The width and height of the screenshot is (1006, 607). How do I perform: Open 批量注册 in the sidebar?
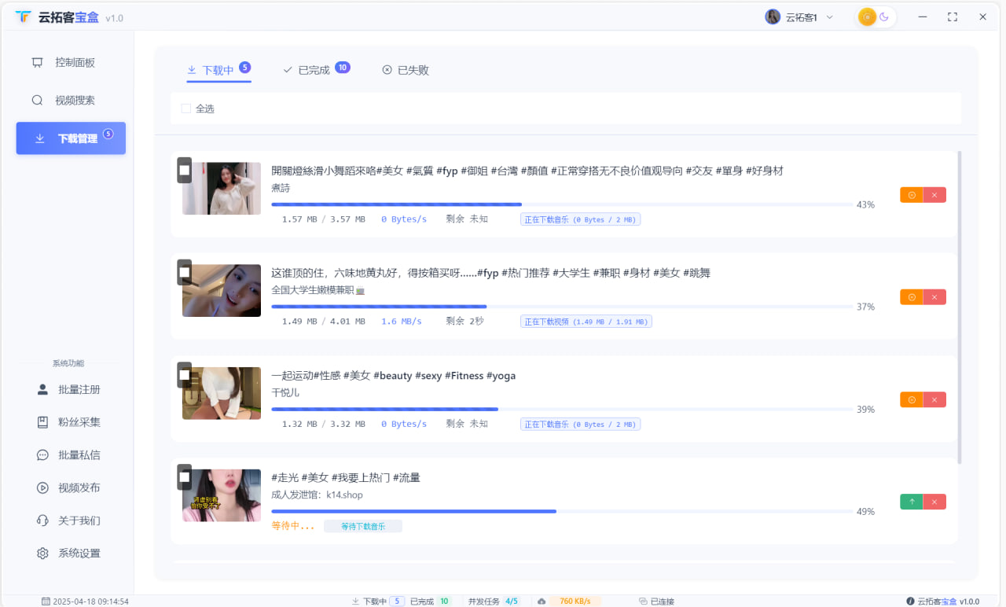point(79,390)
